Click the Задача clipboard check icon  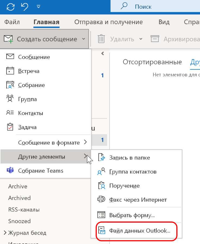pyautogui.click(x=10, y=127)
